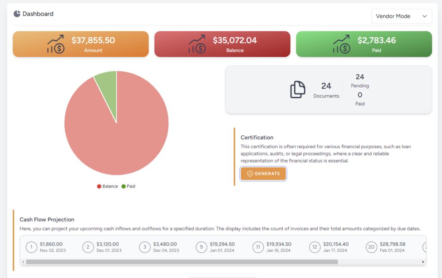Click the 24 Pending counter
Image resolution: width=442 pixels, height=278 pixels.
(360, 81)
